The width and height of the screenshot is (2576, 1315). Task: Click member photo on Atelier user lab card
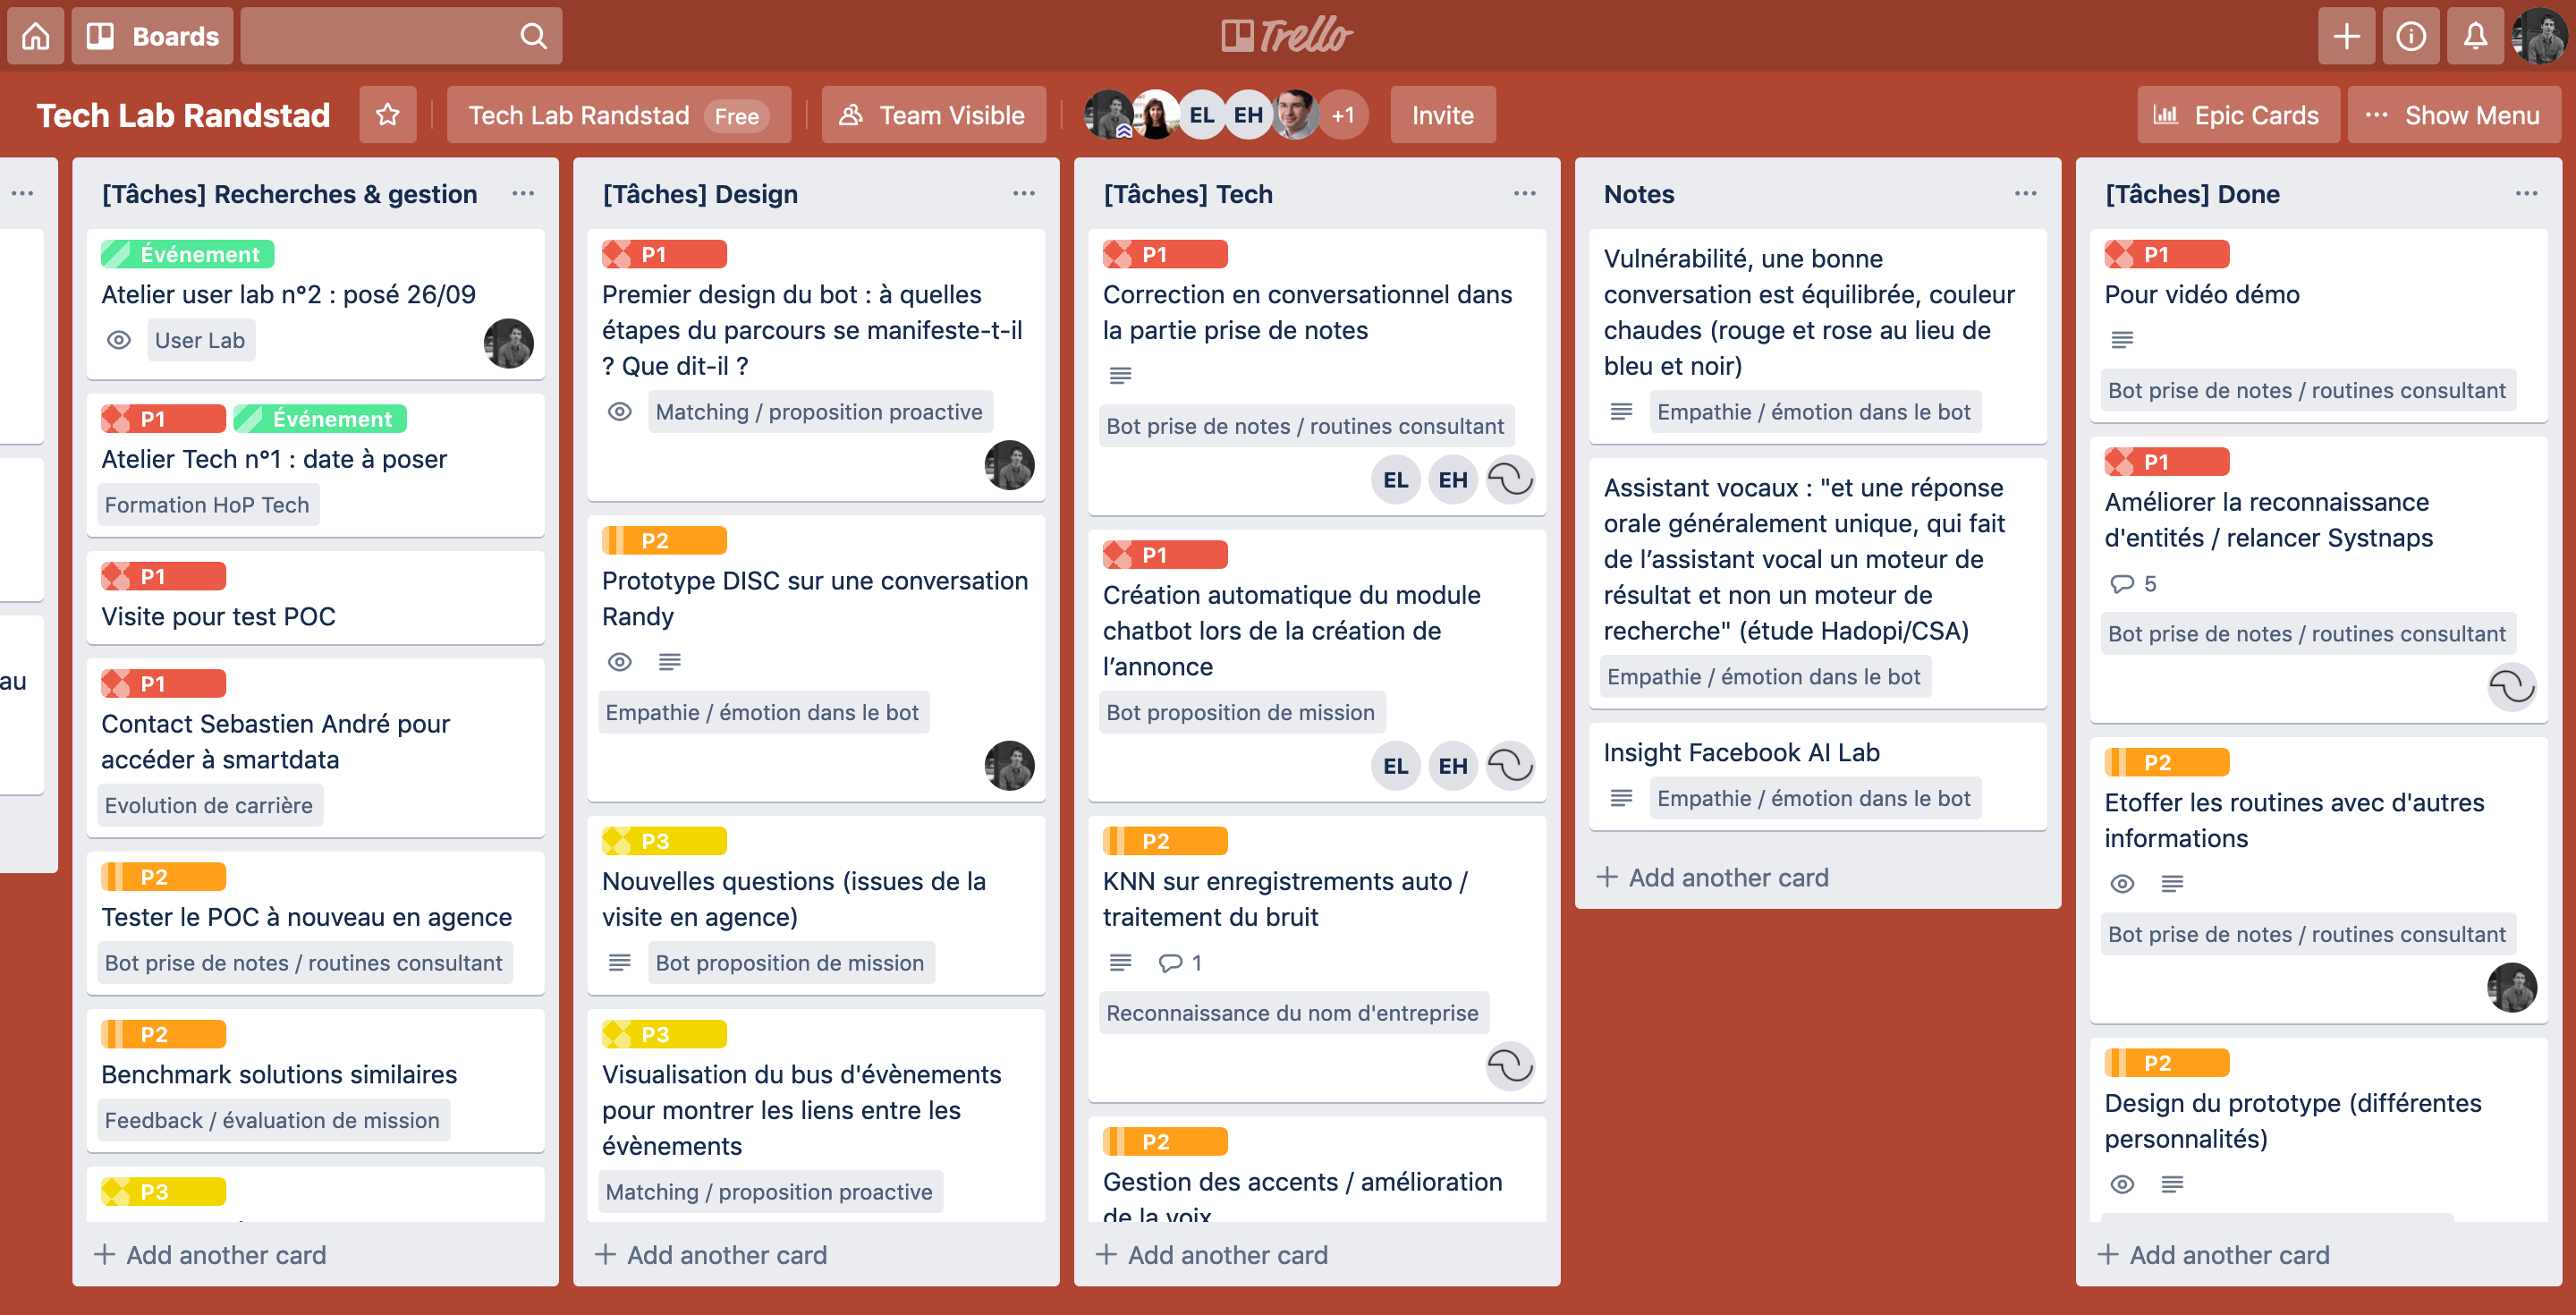[x=508, y=344]
